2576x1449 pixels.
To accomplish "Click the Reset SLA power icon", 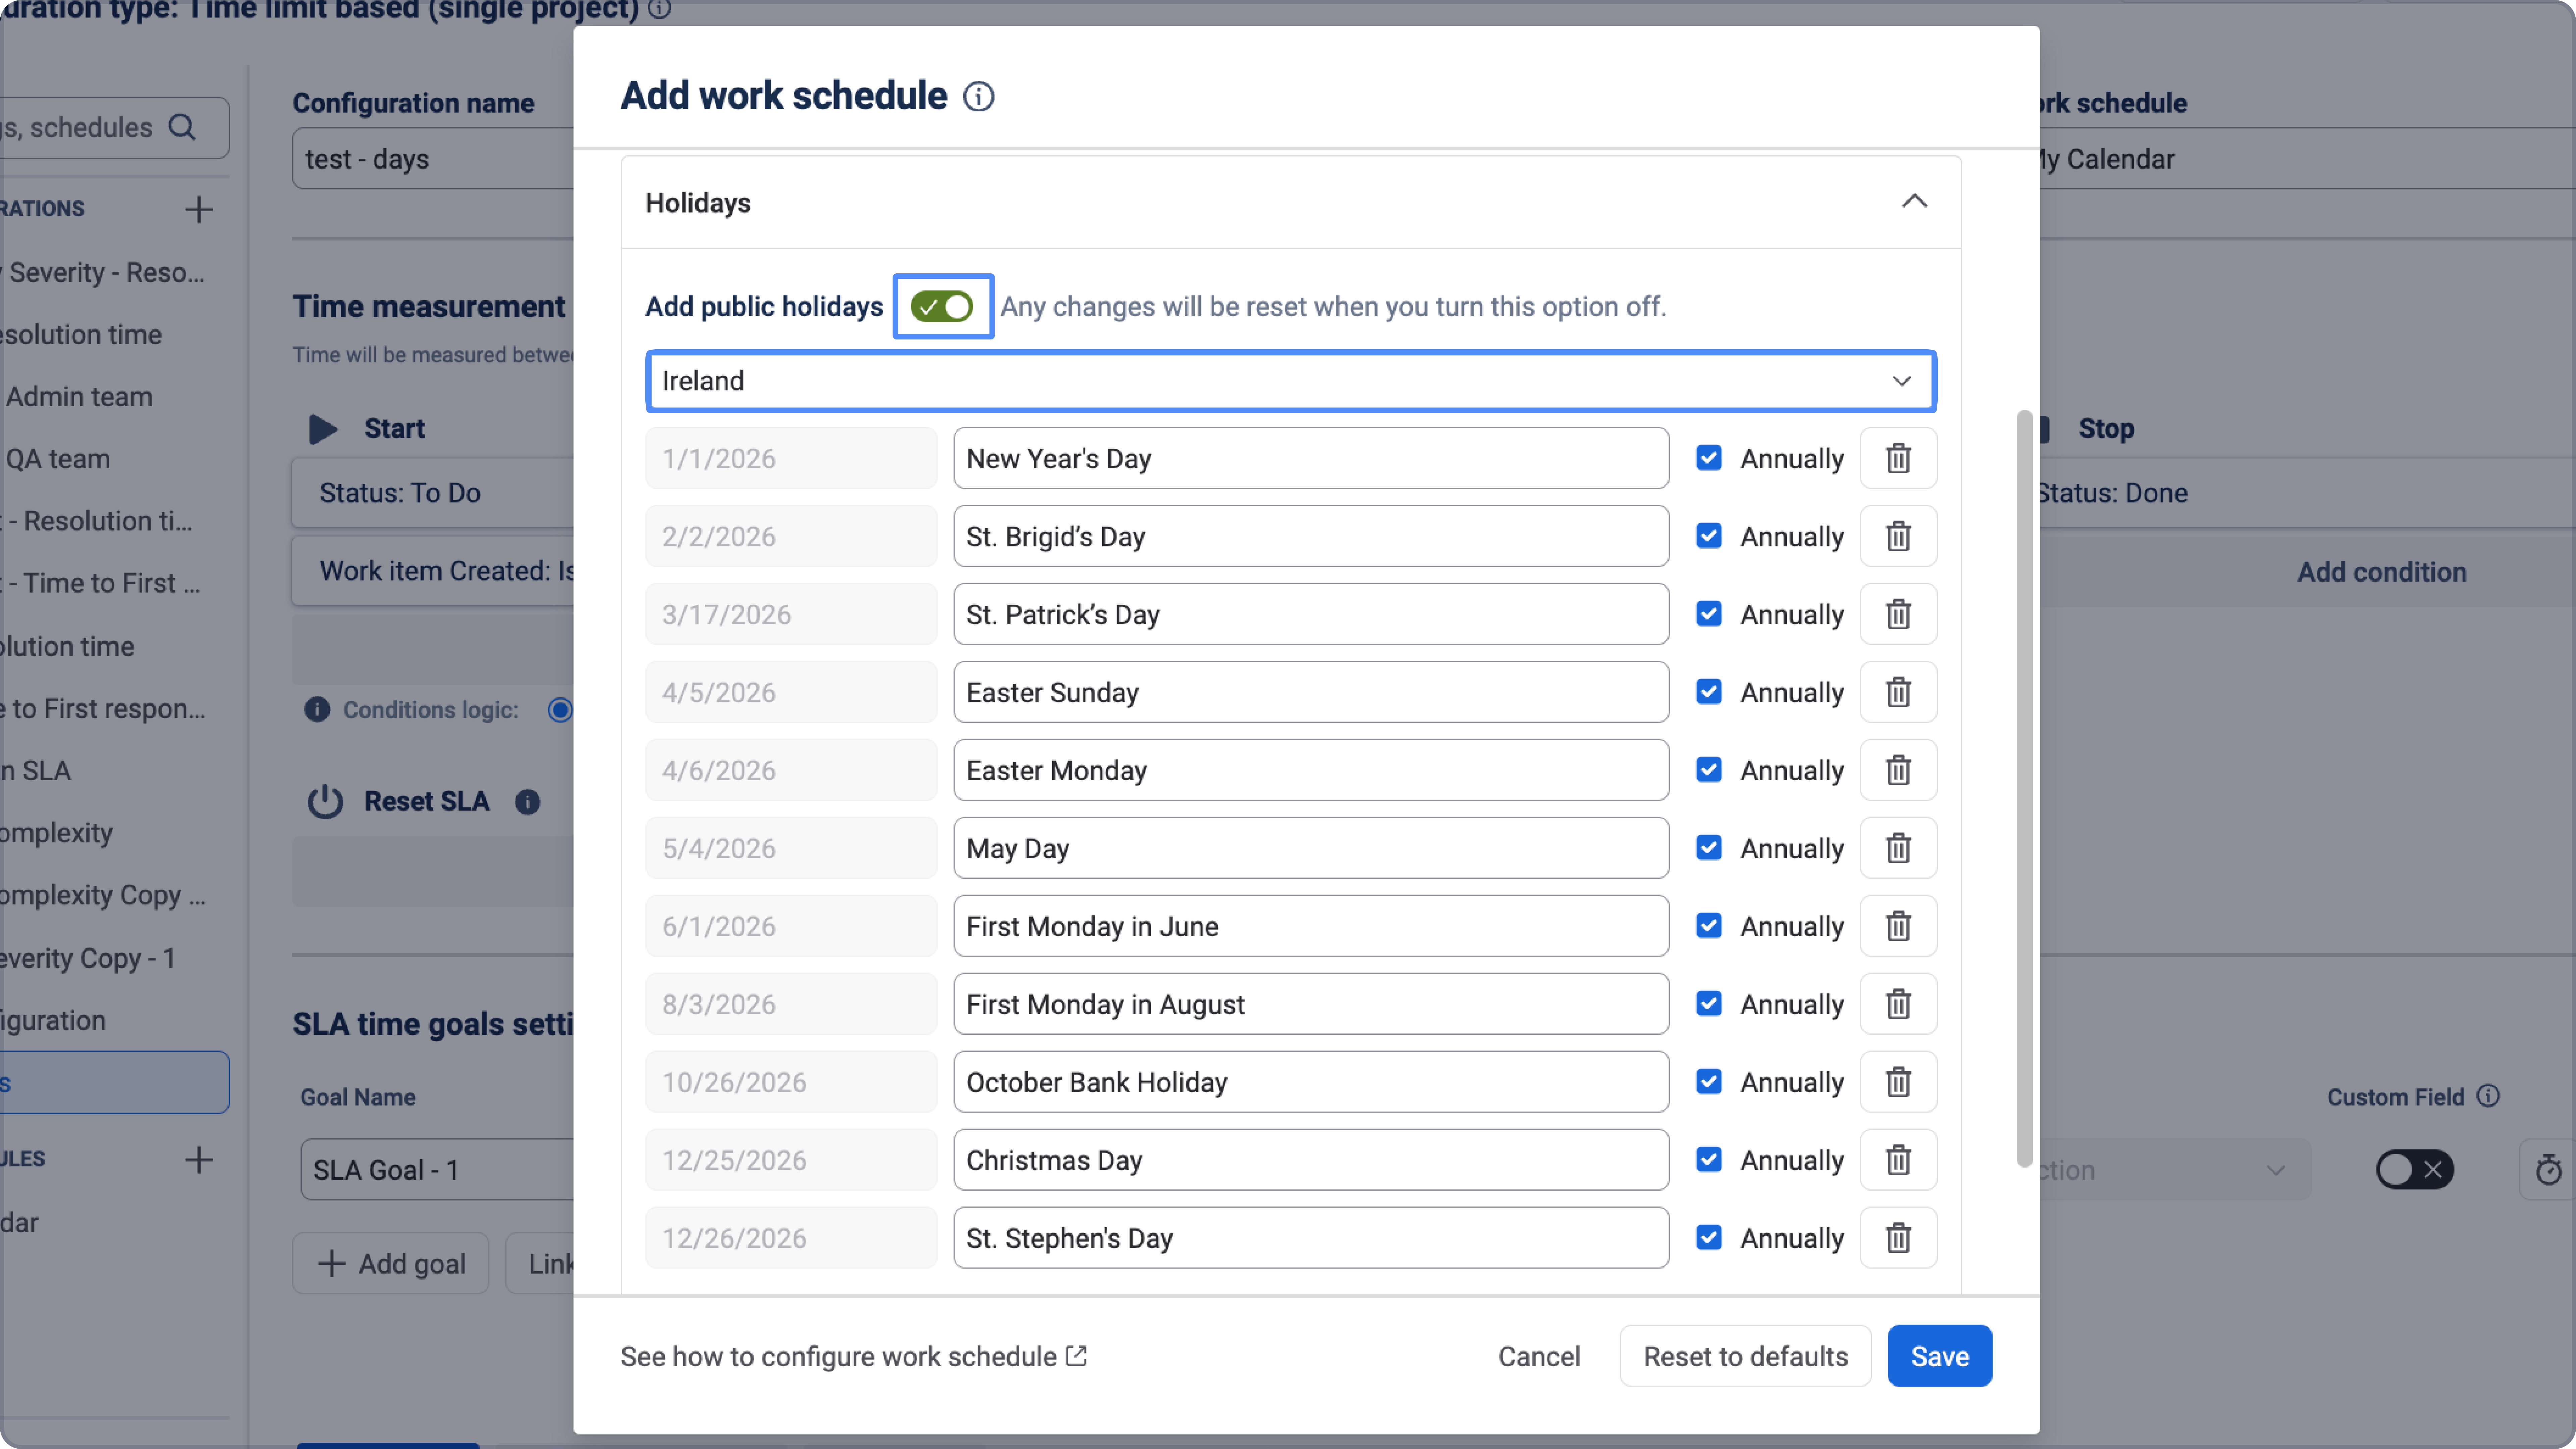I will 325,802.
